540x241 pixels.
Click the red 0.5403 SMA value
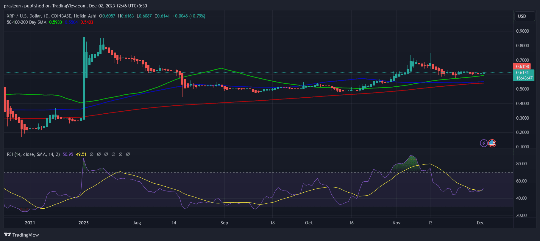(x=87, y=22)
